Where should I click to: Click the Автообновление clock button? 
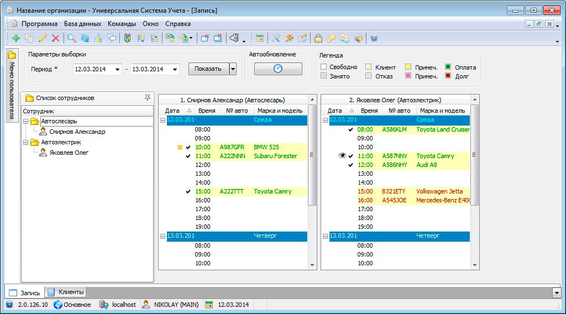278,69
